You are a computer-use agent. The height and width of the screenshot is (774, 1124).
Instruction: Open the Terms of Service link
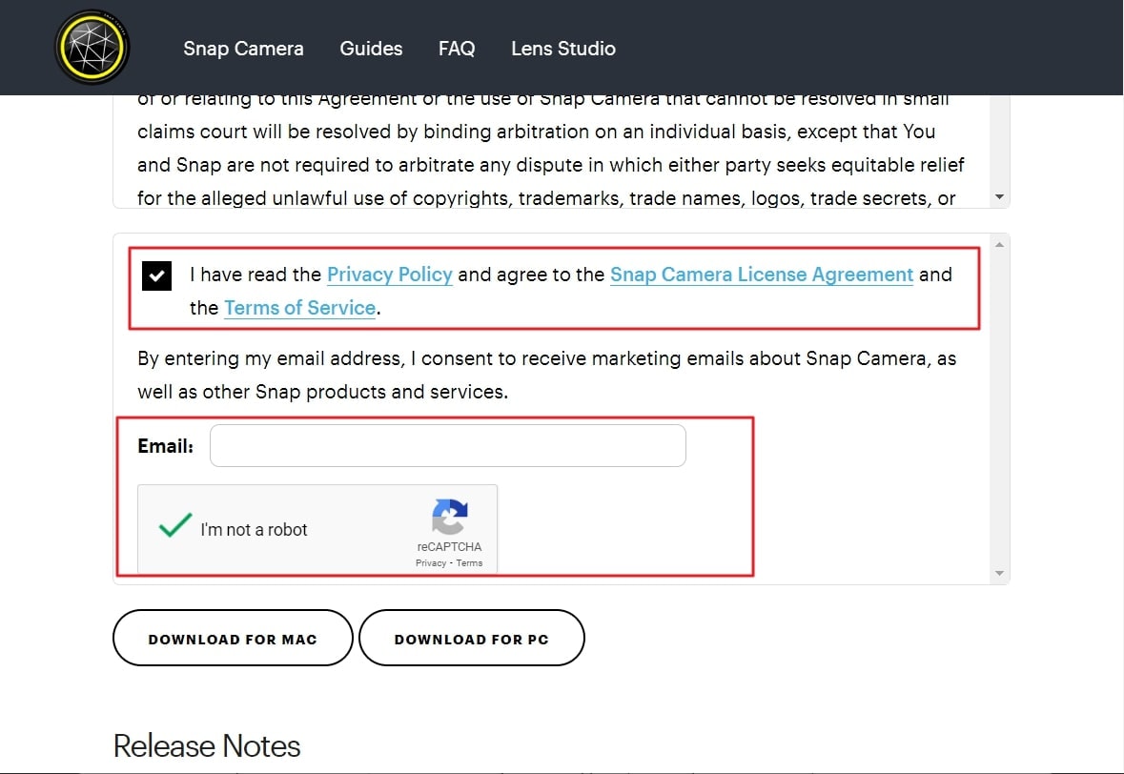tap(299, 308)
